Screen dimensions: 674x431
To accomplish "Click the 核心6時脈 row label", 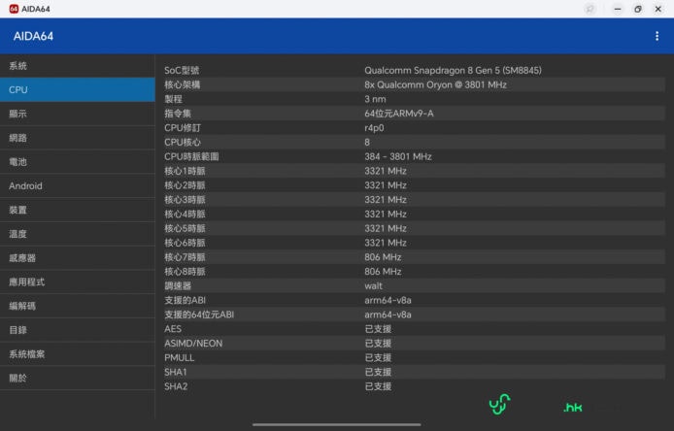I will (185, 243).
